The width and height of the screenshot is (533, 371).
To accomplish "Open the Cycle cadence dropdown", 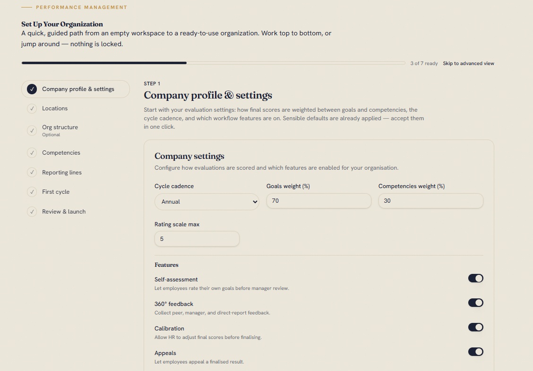I will point(206,202).
